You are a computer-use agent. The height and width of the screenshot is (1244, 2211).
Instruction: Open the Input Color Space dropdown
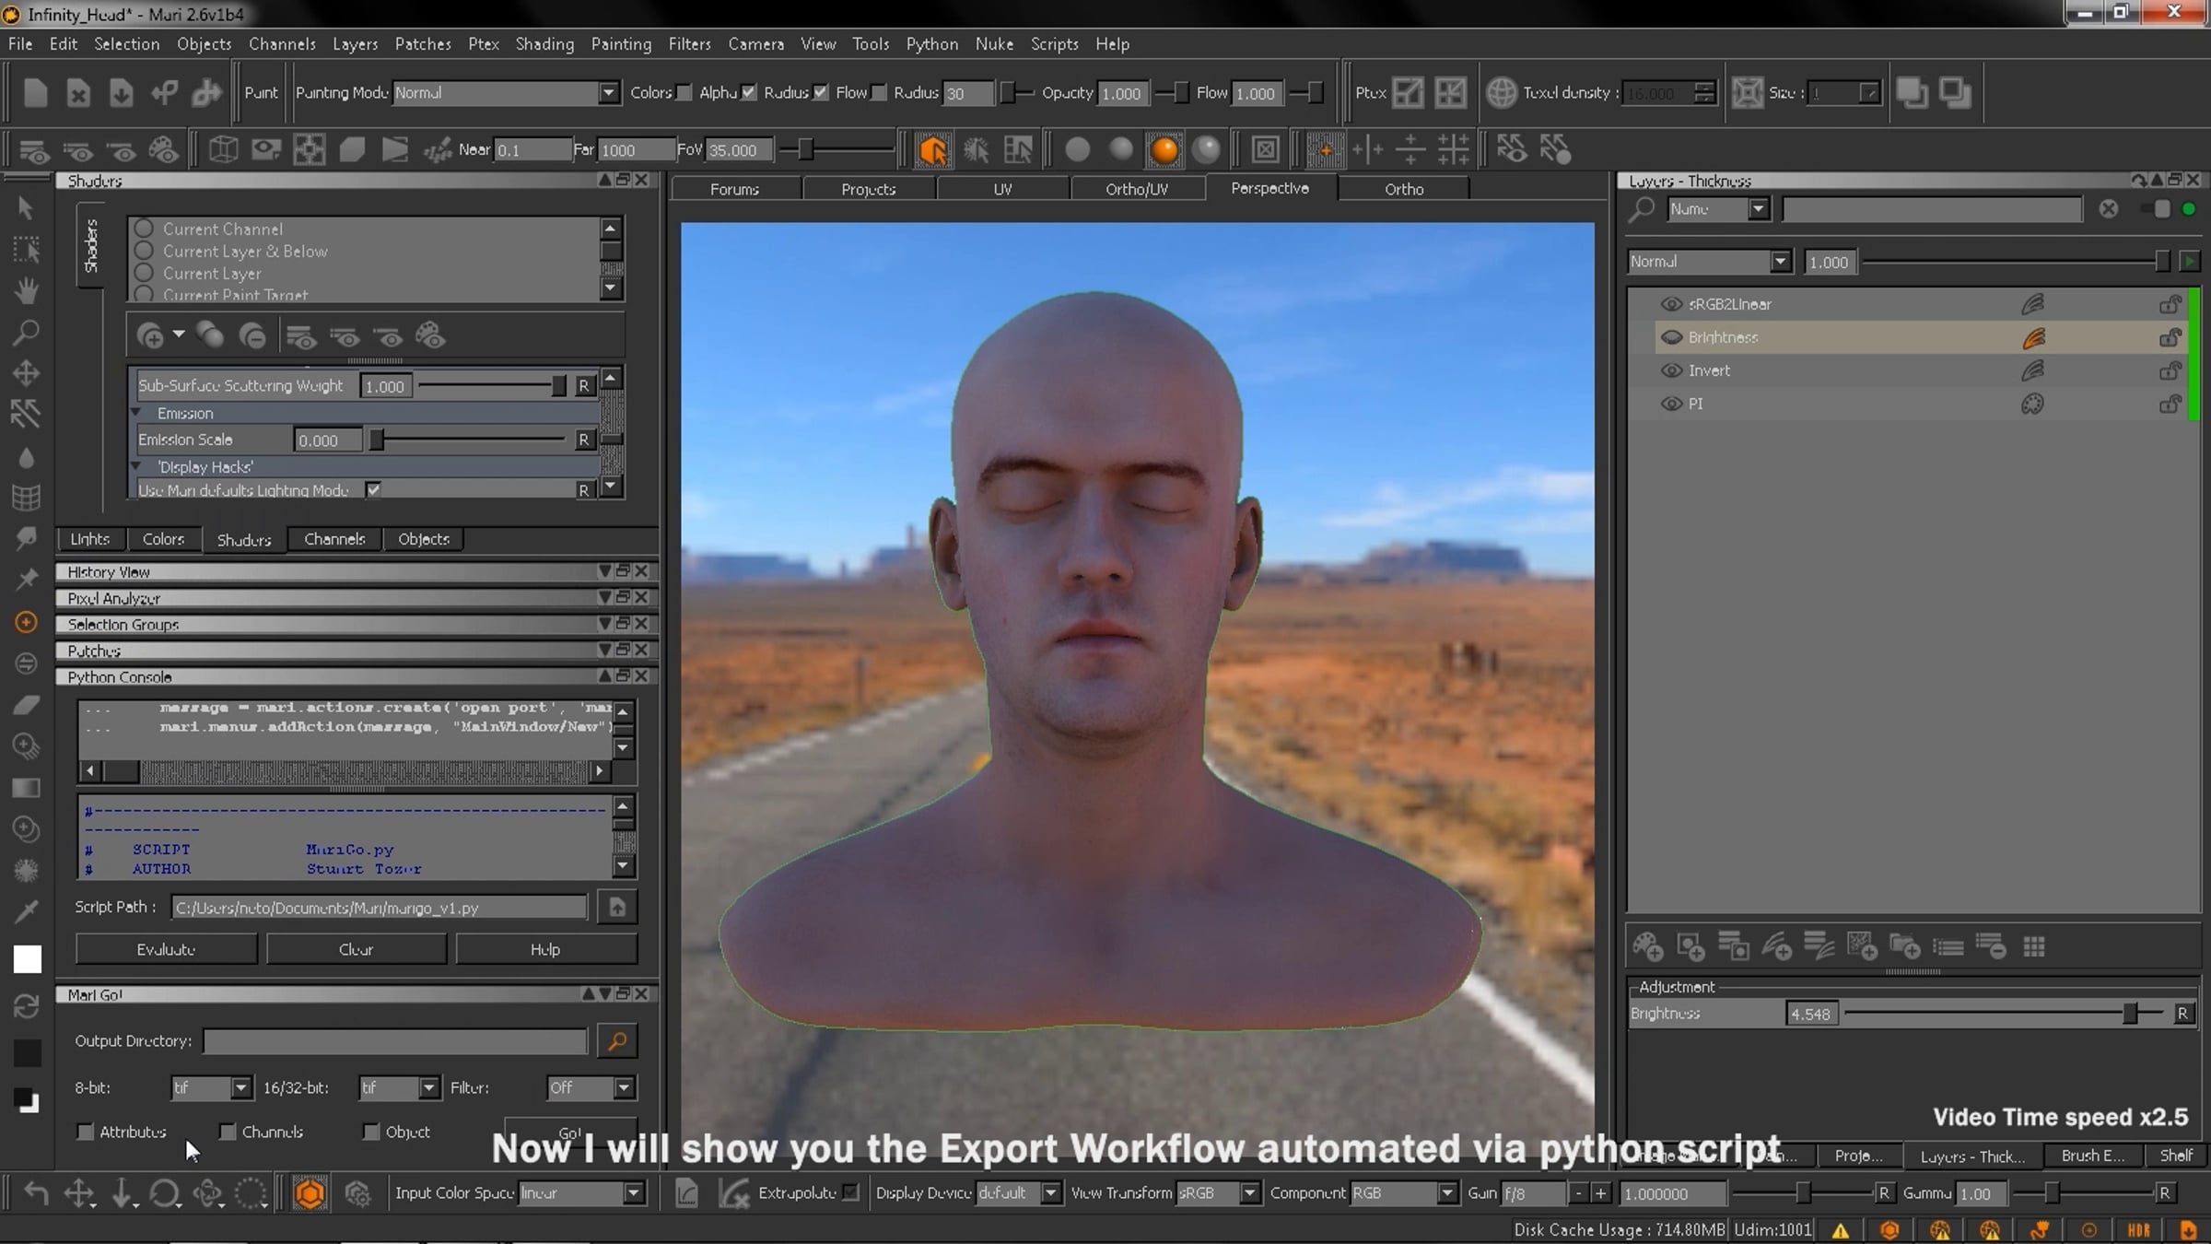pos(581,1193)
